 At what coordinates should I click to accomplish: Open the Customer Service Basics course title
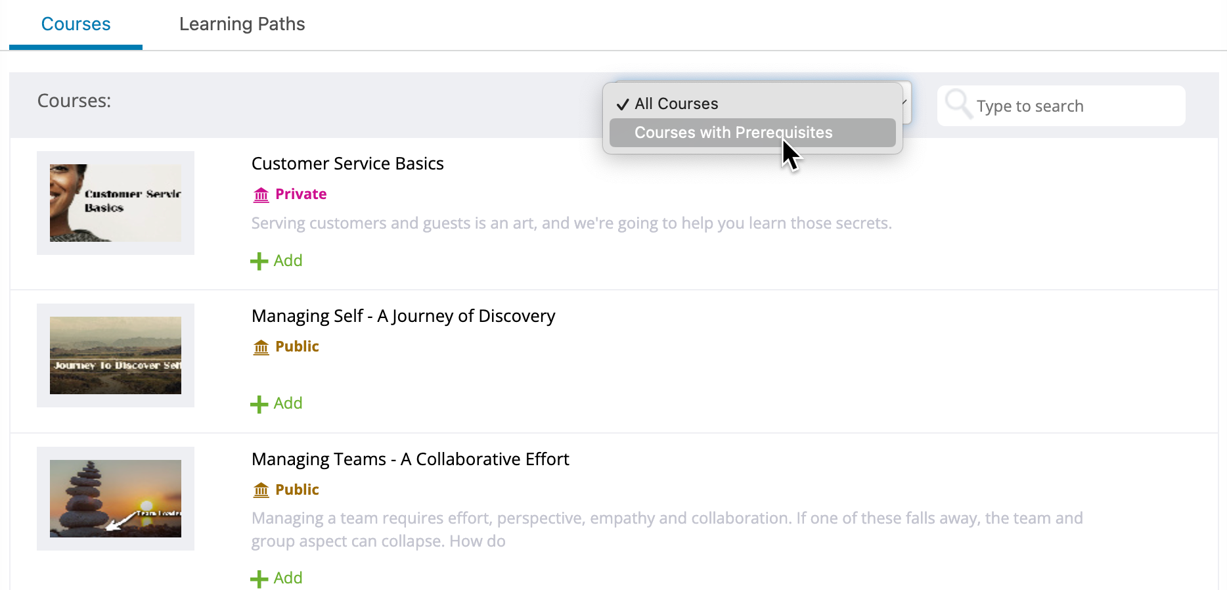[347, 164]
